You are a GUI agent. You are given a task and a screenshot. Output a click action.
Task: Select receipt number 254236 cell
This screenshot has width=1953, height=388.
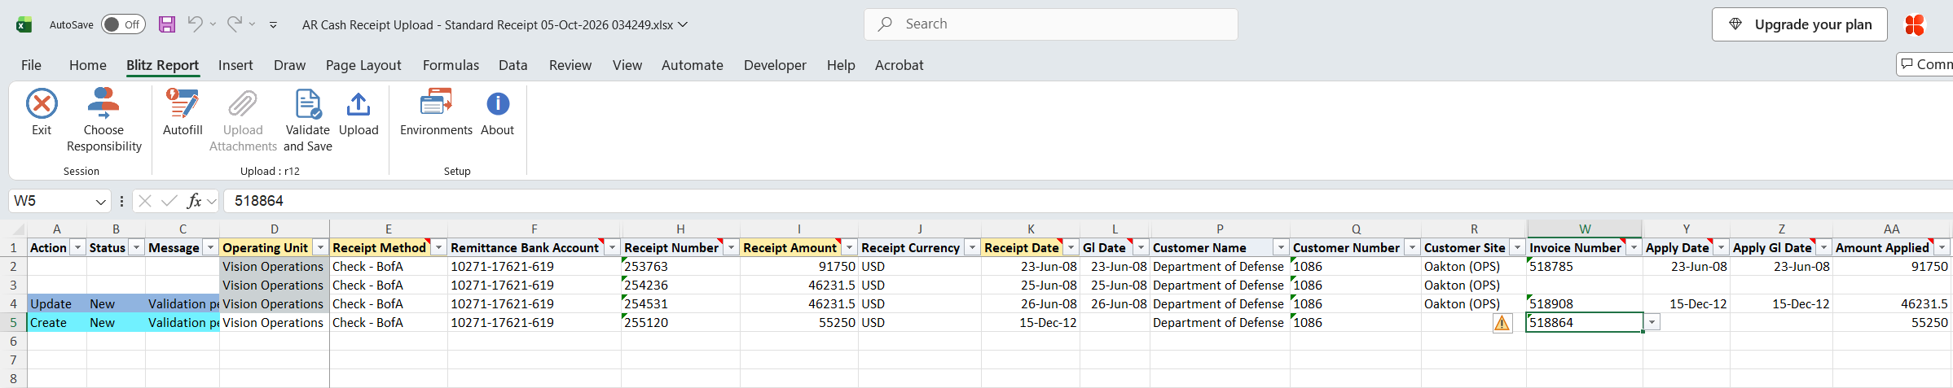(x=680, y=286)
